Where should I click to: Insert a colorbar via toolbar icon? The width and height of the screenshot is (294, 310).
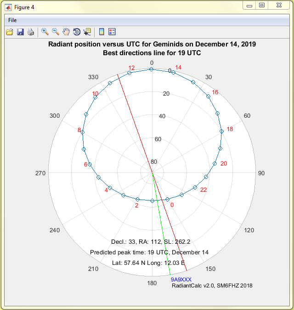click(102, 32)
